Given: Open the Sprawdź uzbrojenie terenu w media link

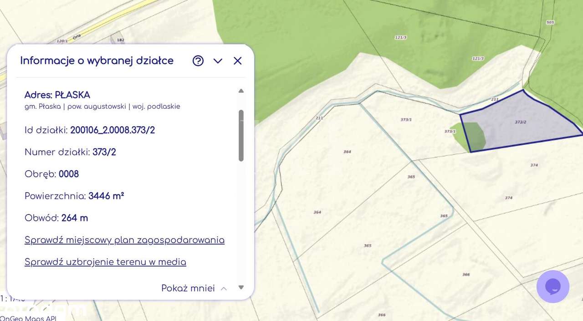Looking at the screenshot, I should pyautogui.click(x=105, y=262).
